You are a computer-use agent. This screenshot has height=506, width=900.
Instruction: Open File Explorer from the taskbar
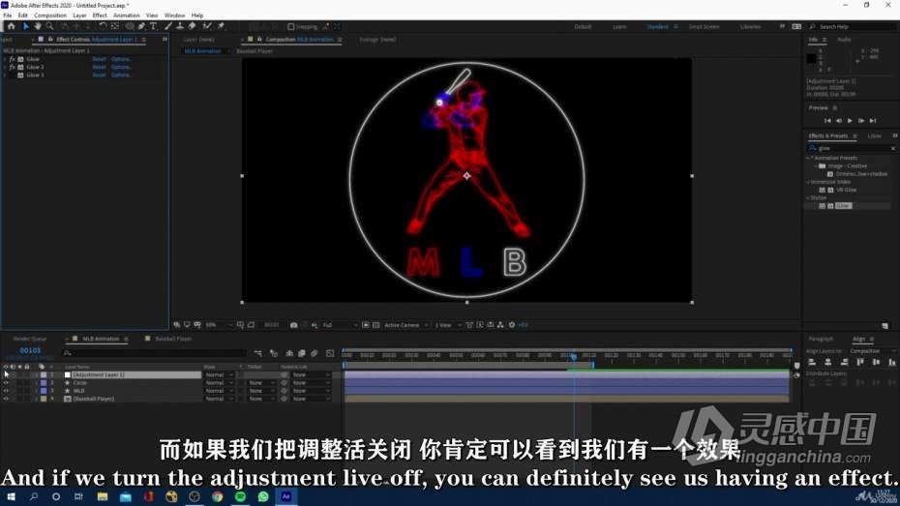(x=103, y=497)
